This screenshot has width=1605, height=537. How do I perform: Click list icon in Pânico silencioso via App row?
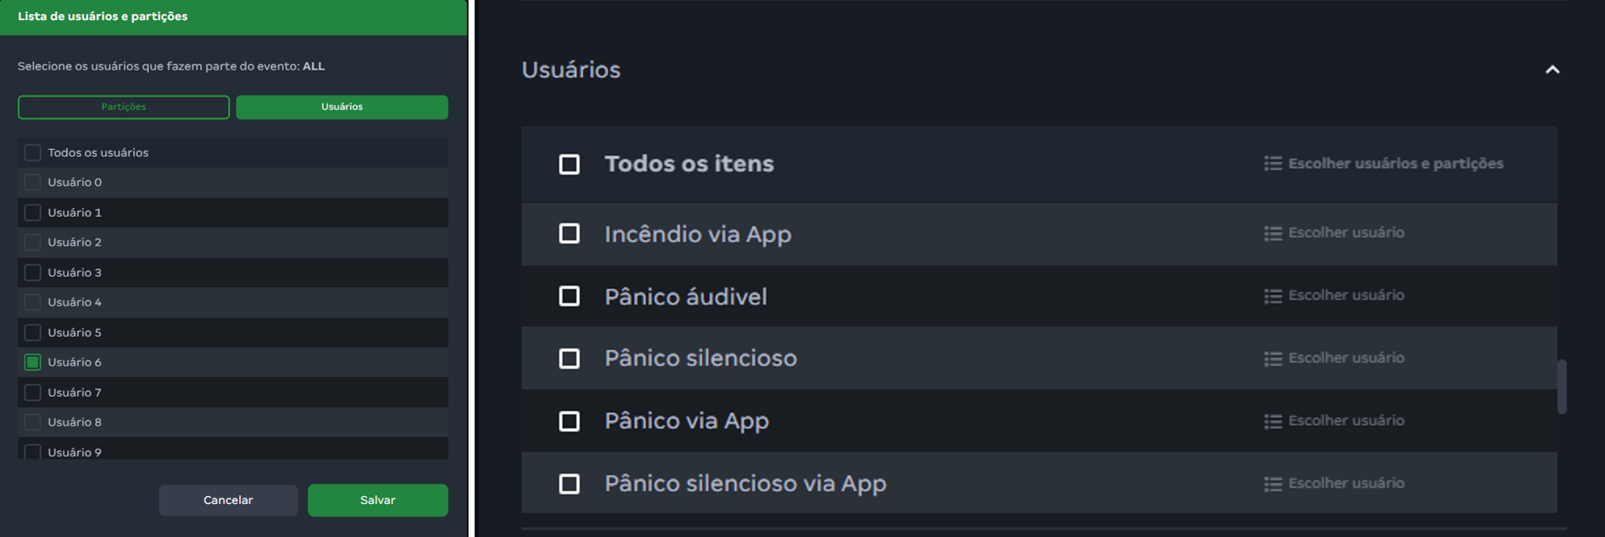(1272, 484)
